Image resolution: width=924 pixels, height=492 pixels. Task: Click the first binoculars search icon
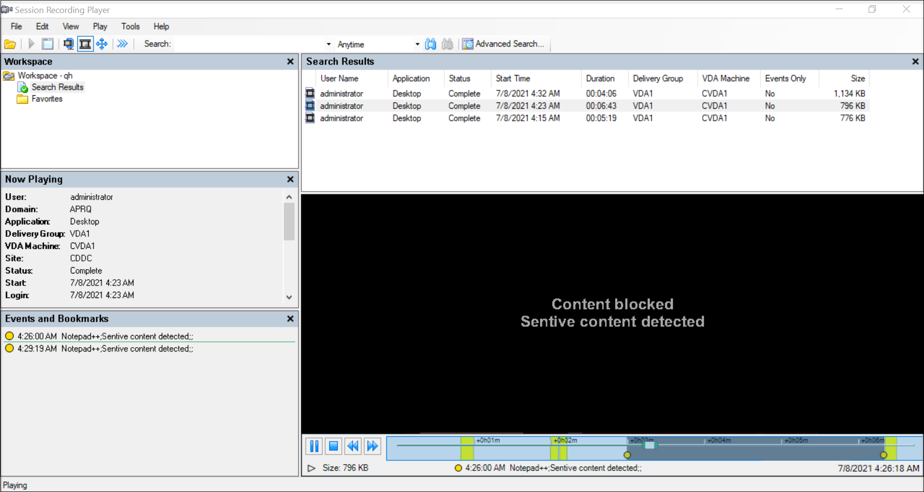[x=431, y=44]
